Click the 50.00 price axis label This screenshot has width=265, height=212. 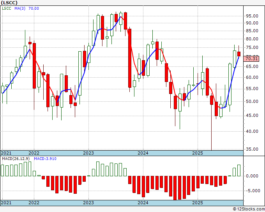click(x=252, y=101)
